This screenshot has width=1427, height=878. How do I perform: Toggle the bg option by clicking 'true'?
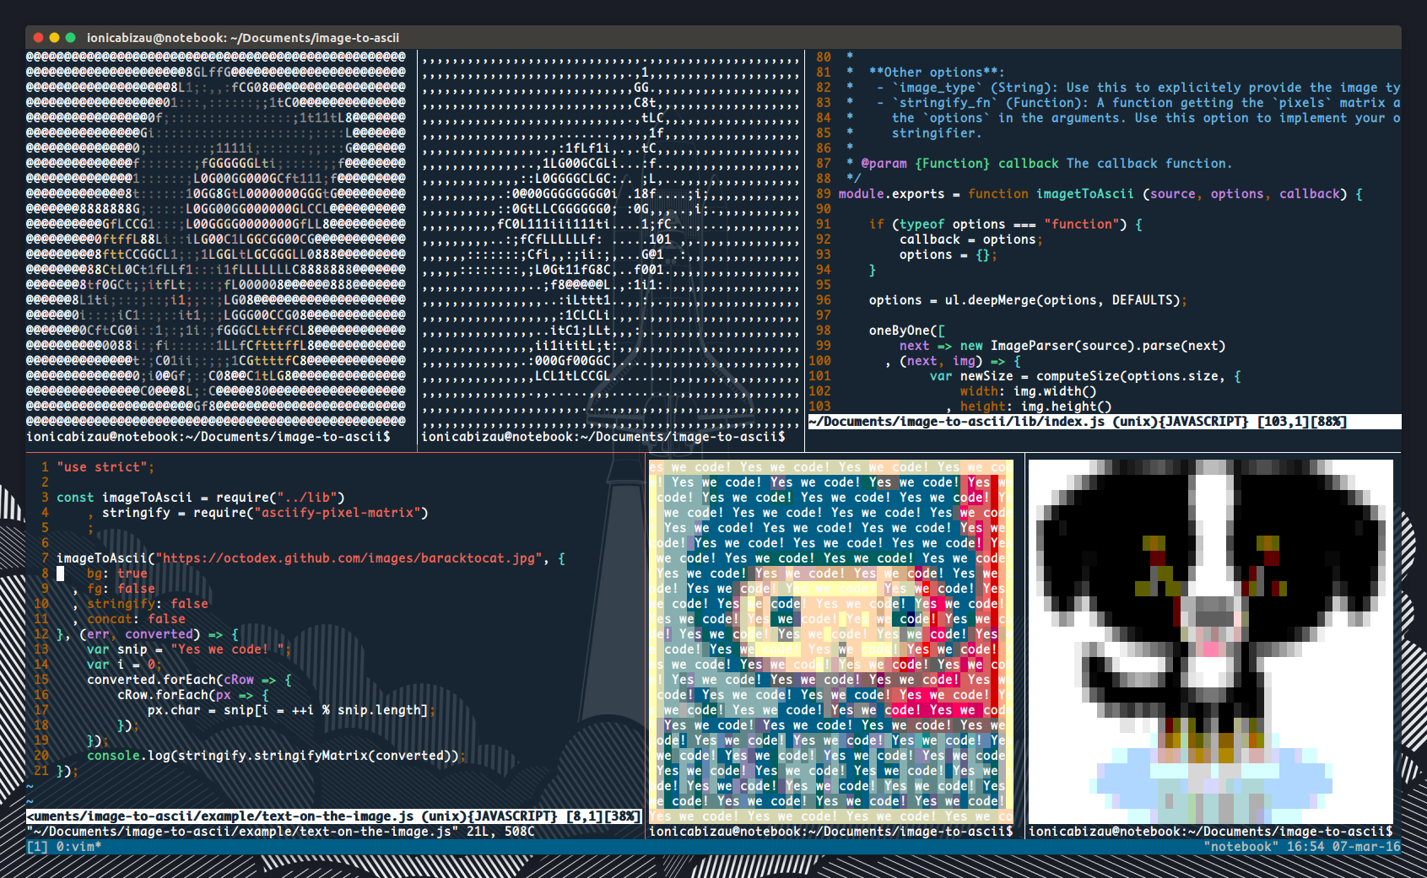[133, 573]
